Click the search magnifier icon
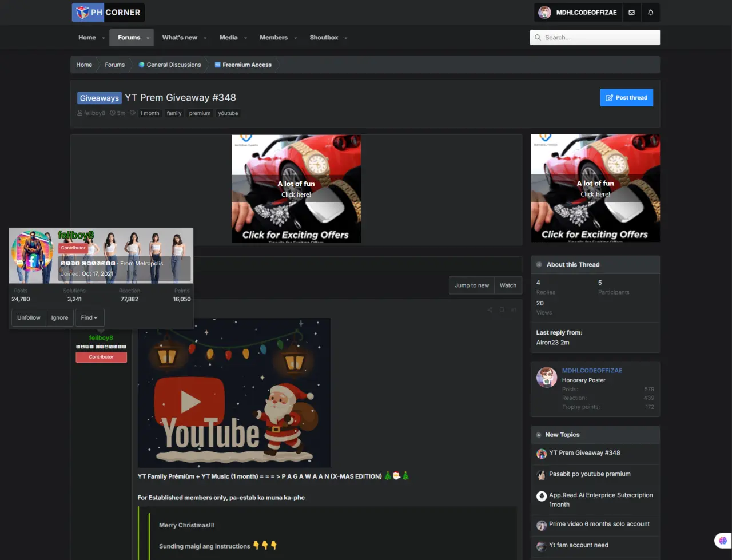This screenshot has width=732, height=560. (x=538, y=38)
